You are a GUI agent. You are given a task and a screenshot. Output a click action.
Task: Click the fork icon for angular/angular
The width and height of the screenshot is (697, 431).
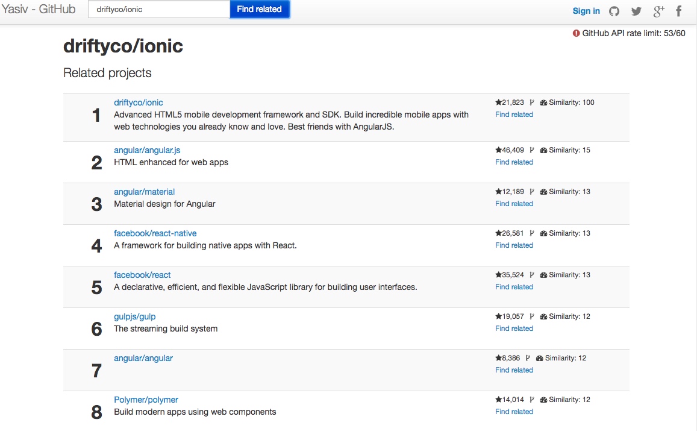tap(528, 358)
